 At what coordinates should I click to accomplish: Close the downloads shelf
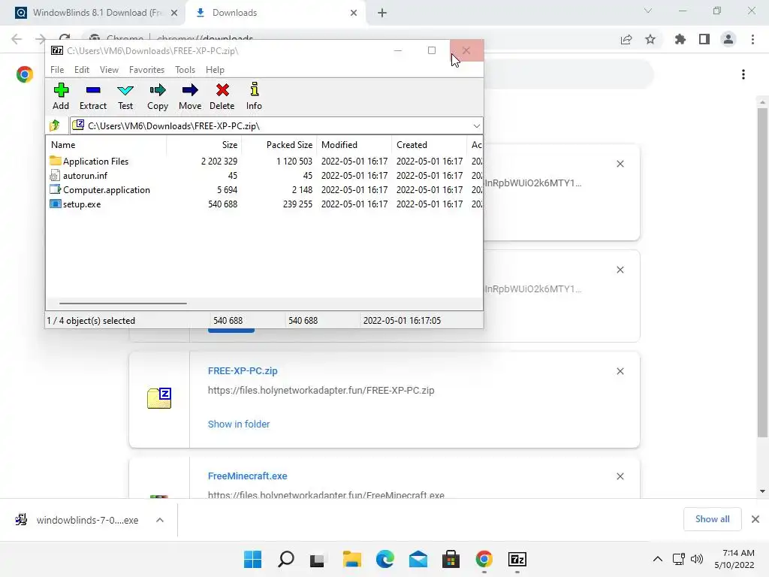755,519
